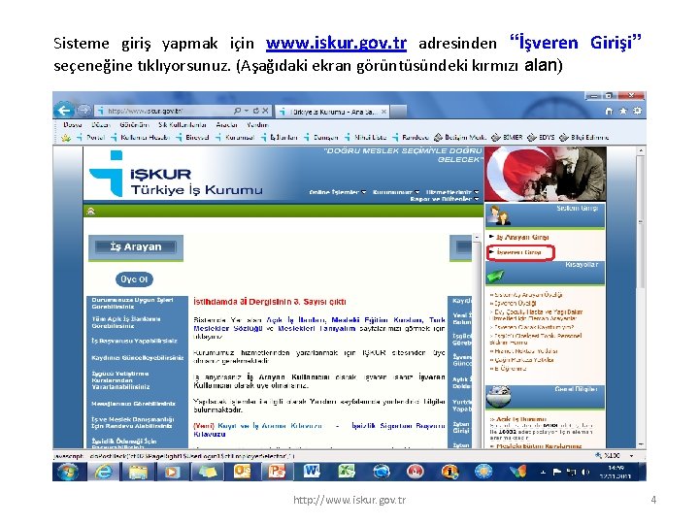This screenshot has height=524, width=699.
Task: Open the www.iskur.gov.tr link in slide text
Action: 336,44
